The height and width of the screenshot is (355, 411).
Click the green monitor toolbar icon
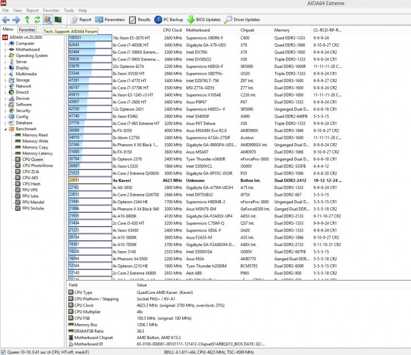[x=58, y=19]
